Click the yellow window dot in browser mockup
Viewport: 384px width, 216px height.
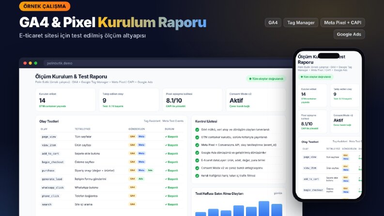pyautogui.click(x=31, y=63)
